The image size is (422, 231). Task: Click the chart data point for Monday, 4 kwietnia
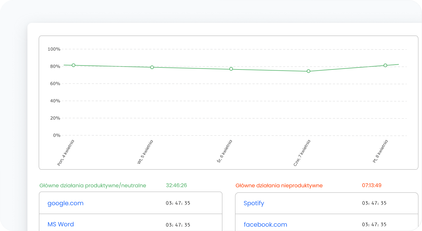click(73, 65)
